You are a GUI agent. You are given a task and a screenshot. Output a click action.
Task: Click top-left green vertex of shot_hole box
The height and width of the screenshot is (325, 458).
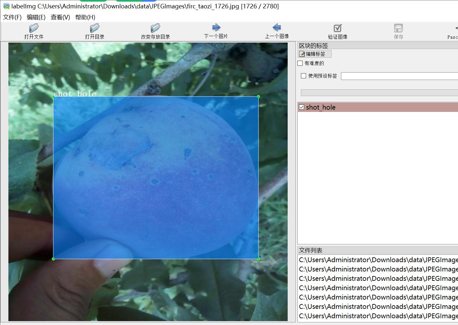[x=53, y=96]
